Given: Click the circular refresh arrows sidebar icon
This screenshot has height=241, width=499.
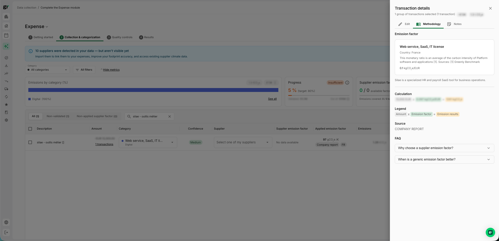Looking at the screenshot, I should pos(6,97).
